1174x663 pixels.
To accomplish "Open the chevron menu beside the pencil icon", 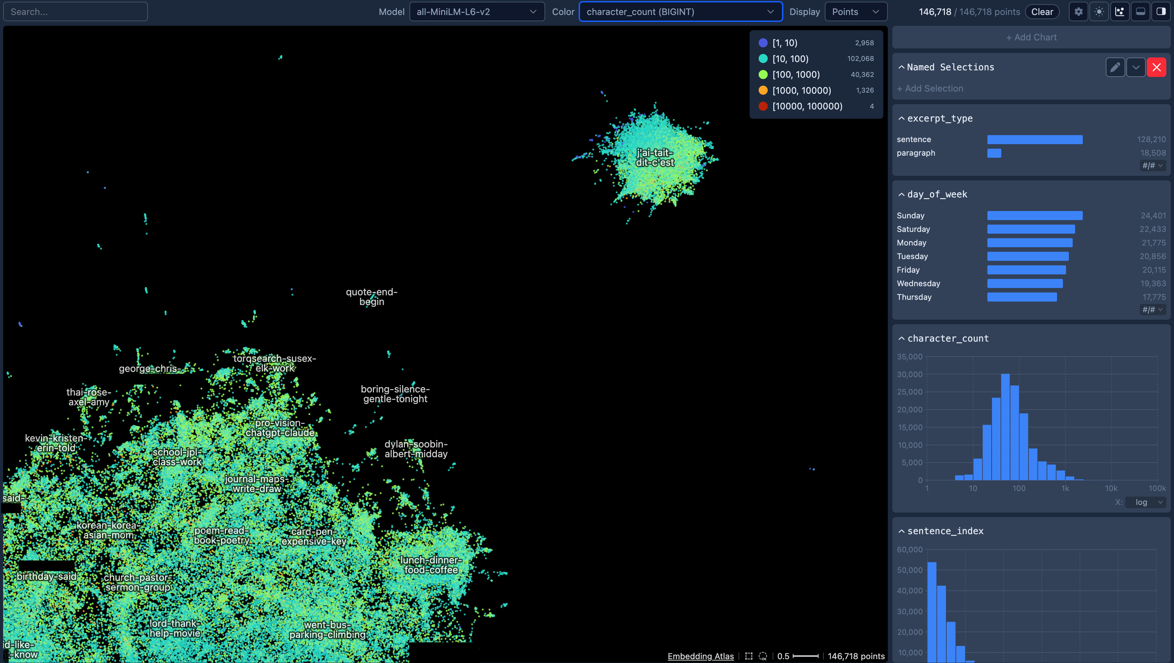I will point(1136,68).
